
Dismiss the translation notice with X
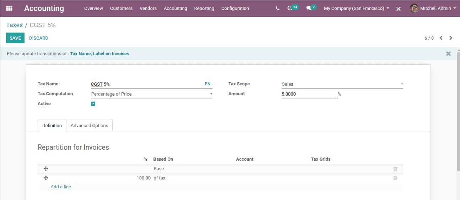pyautogui.click(x=448, y=54)
